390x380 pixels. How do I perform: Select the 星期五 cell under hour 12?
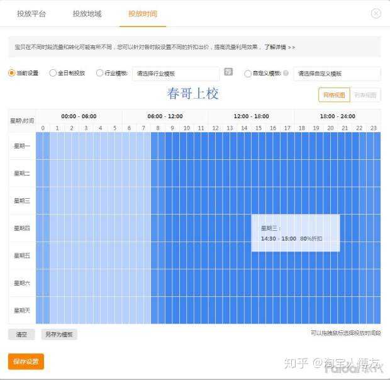[215, 255]
